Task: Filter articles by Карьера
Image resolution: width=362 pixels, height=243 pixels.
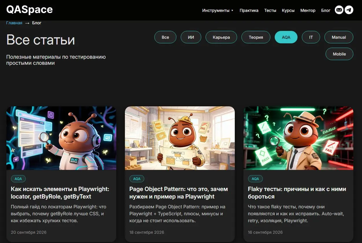Action: point(221,37)
